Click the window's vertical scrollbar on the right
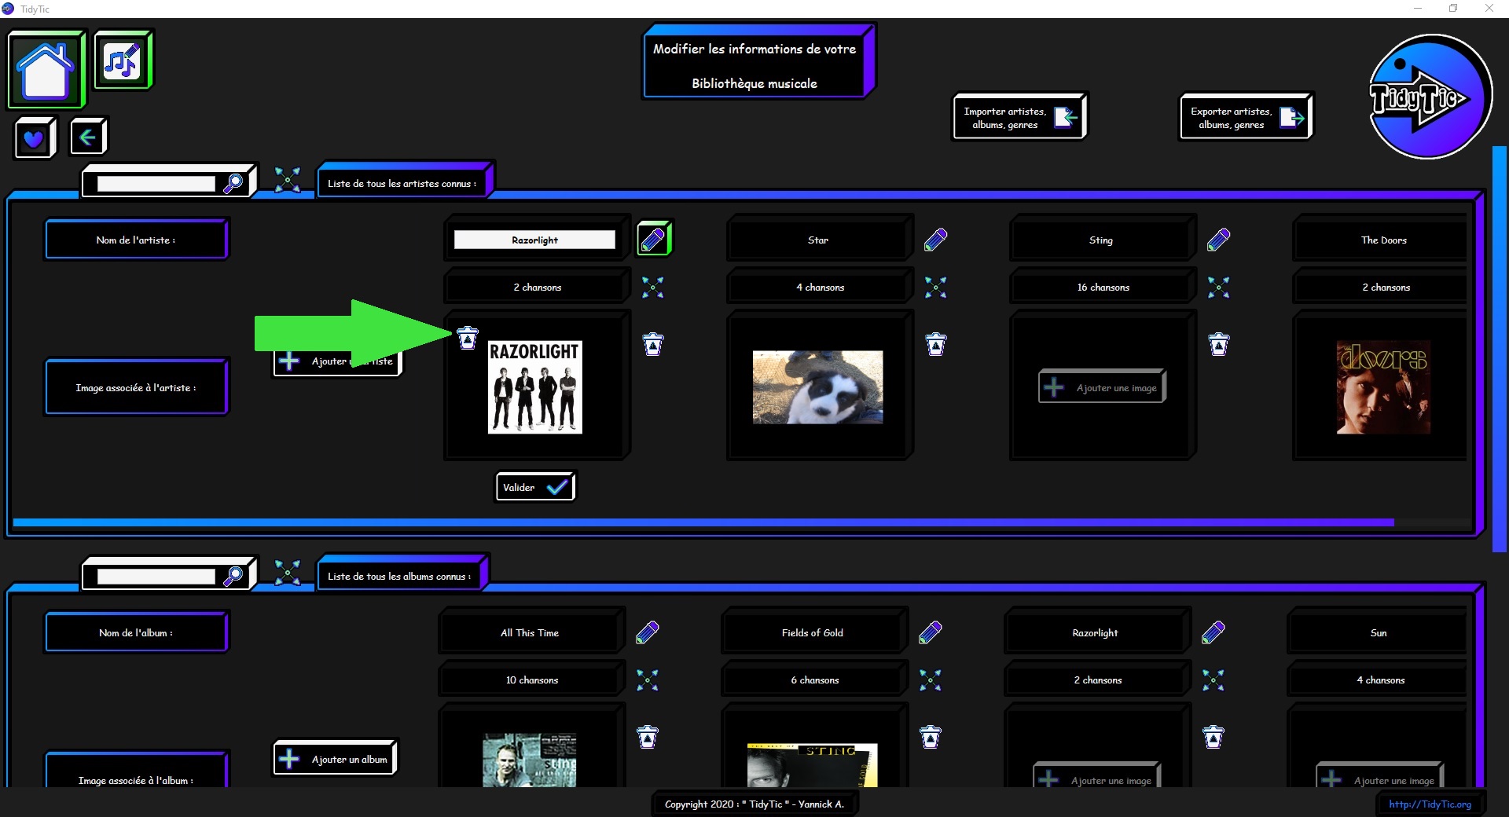This screenshot has height=817, width=1509. 1499,350
